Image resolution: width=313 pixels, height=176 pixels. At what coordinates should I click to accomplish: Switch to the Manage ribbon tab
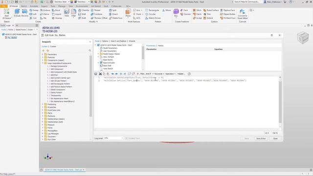pos(62,6)
